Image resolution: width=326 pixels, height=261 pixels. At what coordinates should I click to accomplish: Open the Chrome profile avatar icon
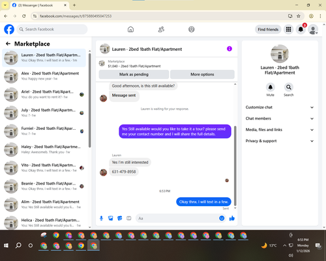click(x=311, y=16)
